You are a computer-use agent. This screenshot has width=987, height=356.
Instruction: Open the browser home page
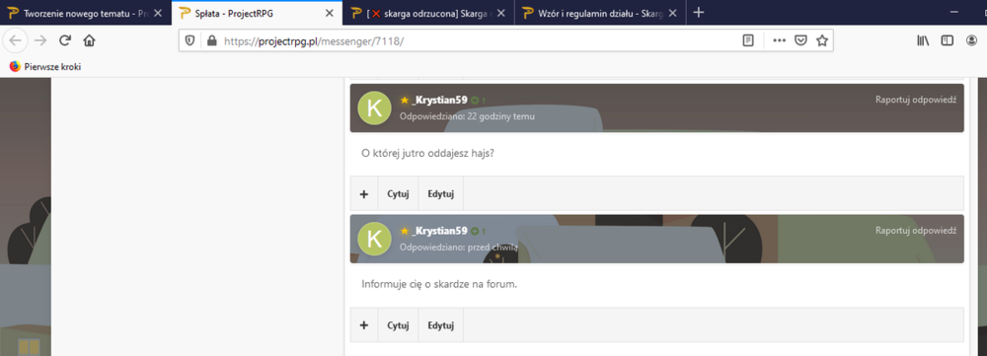(90, 40)
